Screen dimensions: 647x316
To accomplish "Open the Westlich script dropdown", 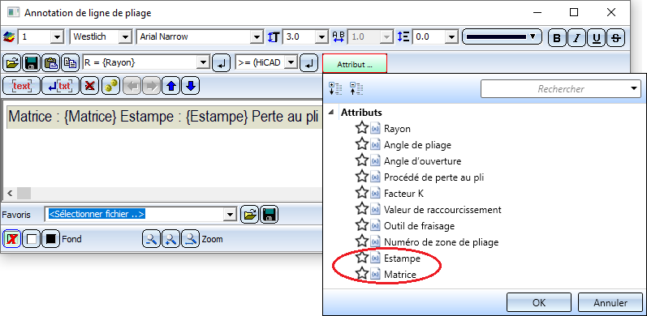I will [126, 36].
